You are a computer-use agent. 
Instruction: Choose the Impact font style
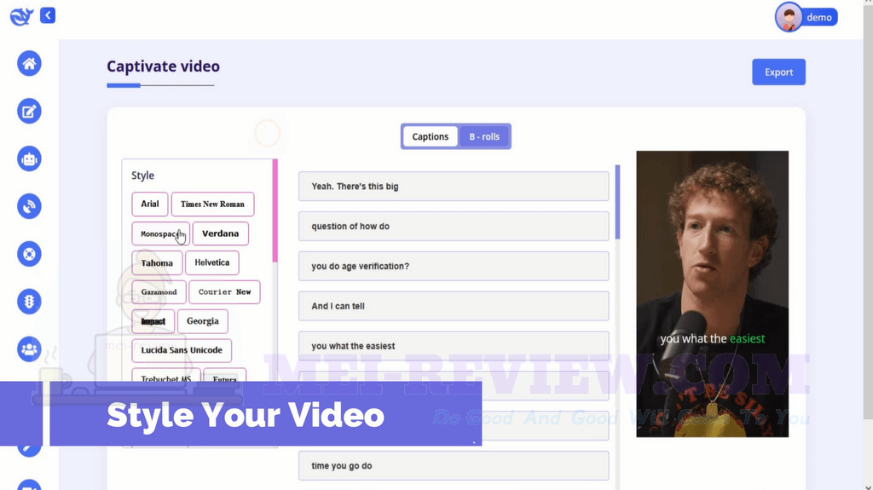(x=153, y=321)
